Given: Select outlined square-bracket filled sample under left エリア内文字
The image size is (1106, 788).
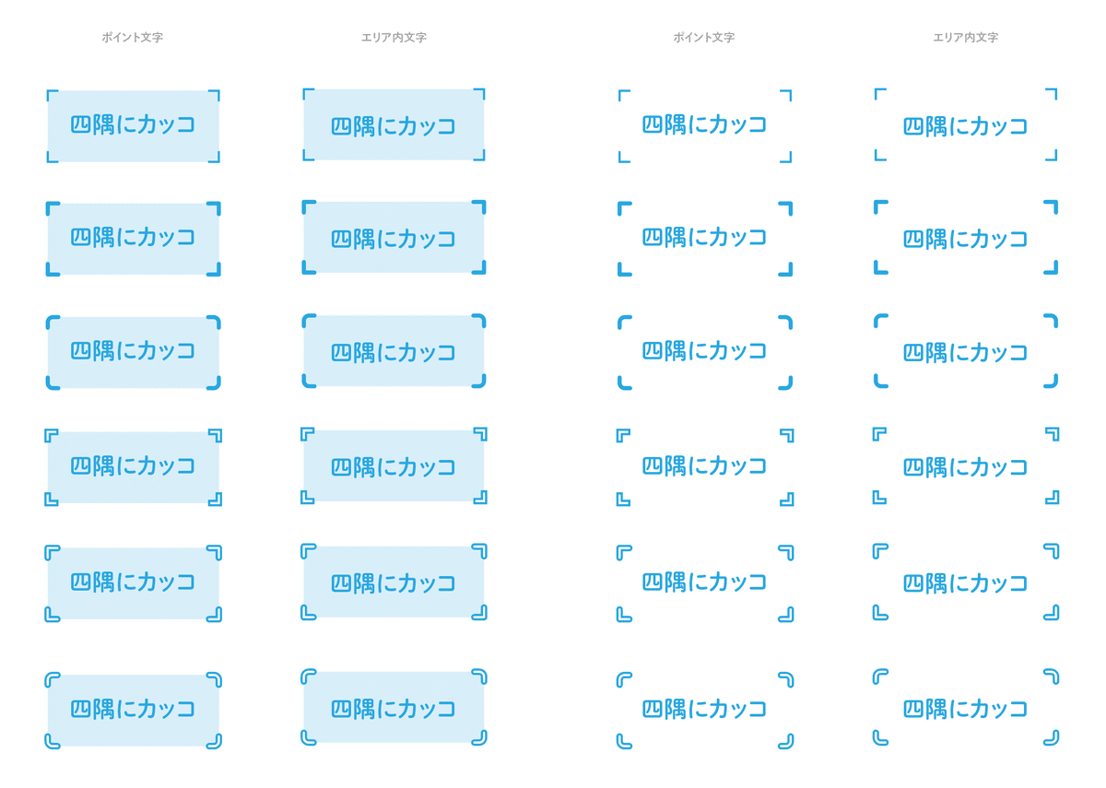Looking at the screenshot, I should click(394, 467).
